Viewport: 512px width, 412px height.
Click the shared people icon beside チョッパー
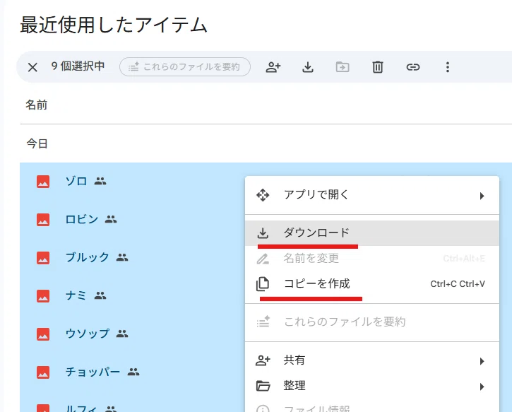[x=133, y=372]
